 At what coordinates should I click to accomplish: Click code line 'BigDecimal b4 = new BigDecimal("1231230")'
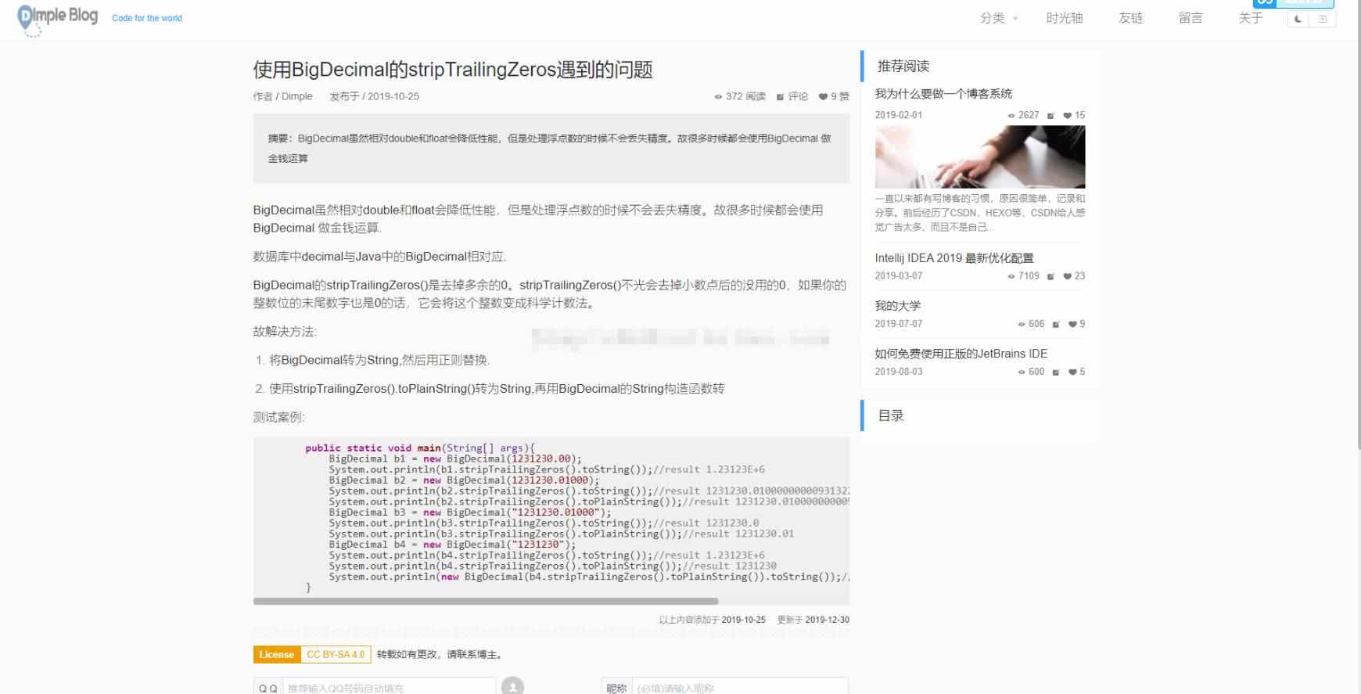coord(452,545)
